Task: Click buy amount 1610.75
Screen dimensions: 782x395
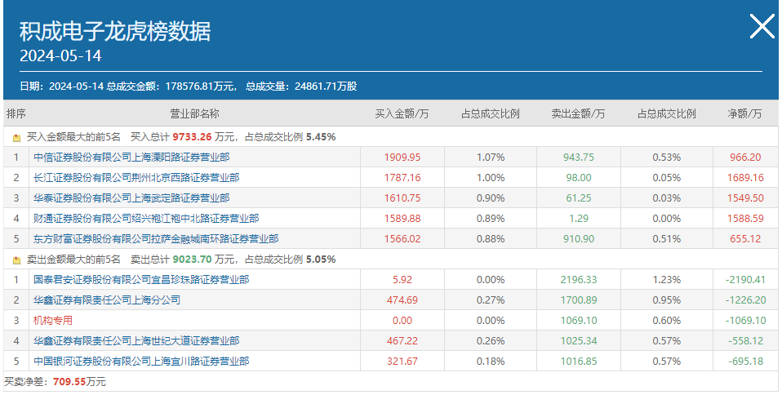Action: [402, 198]
